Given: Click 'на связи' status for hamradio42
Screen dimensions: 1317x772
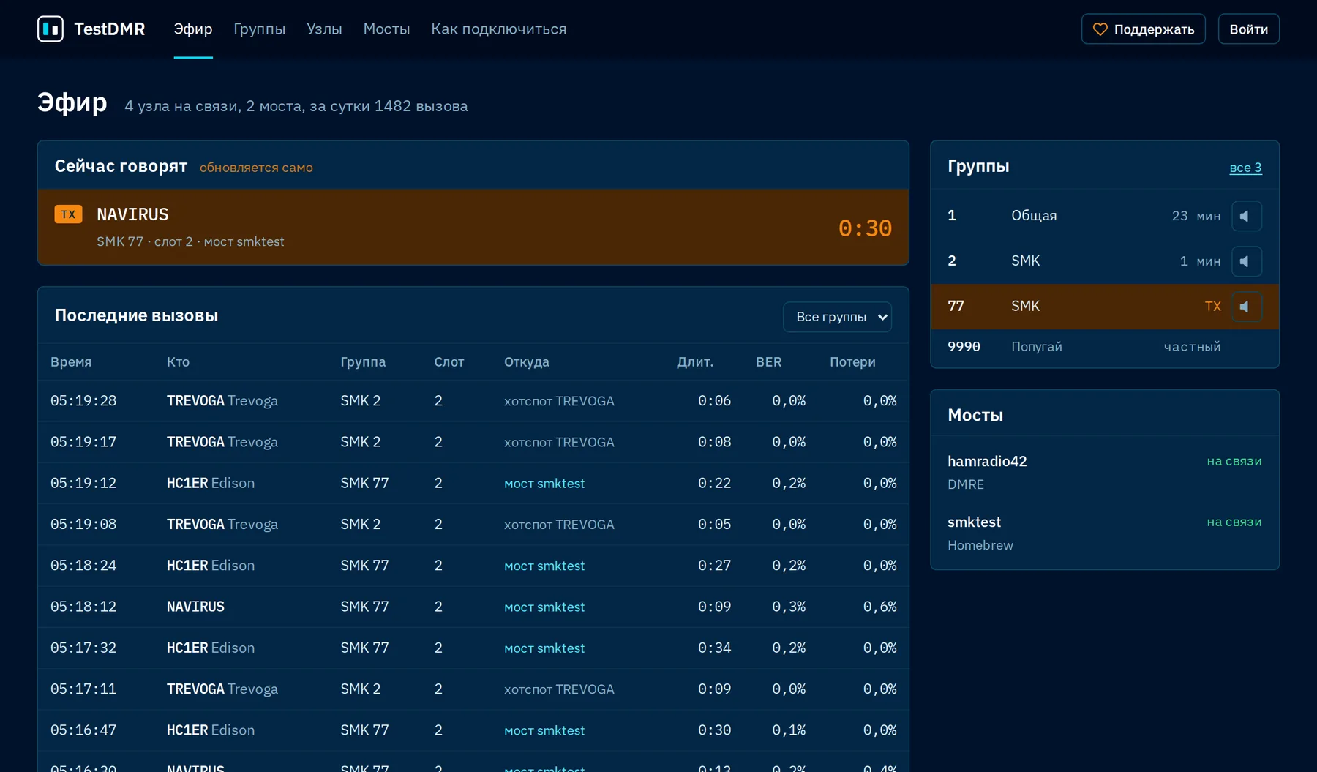Looking at the screenshot, I should pos(1234,461).
